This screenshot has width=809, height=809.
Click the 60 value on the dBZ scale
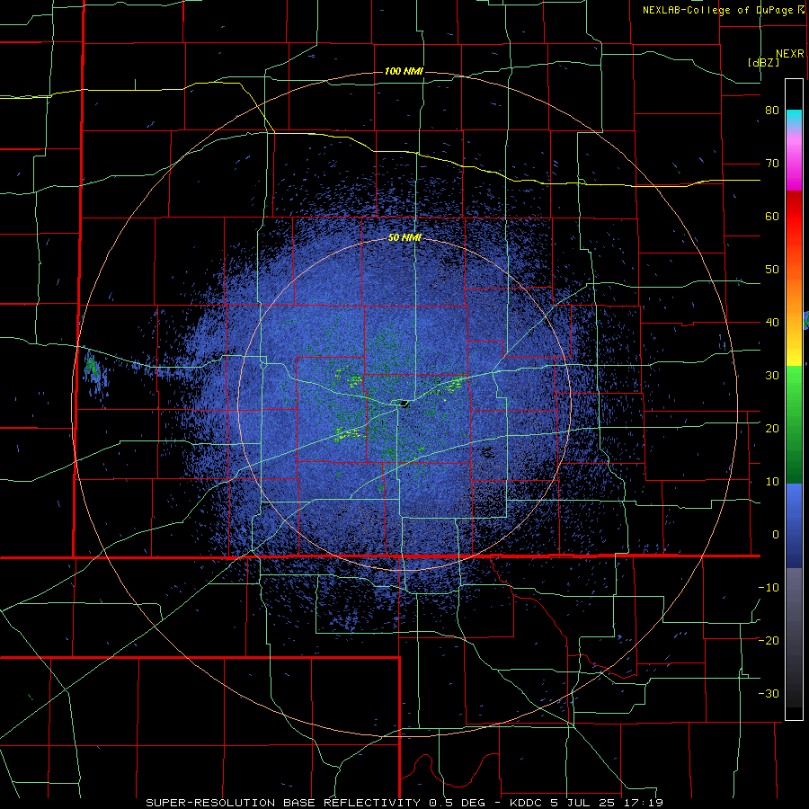(772, 216)
